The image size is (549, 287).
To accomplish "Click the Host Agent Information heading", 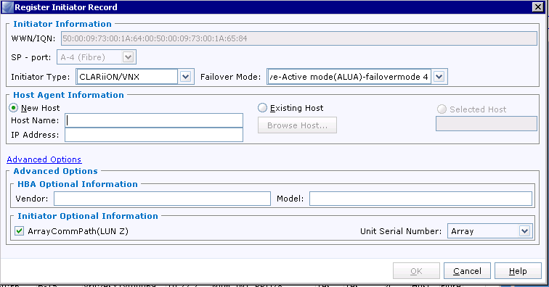I will tap(68, 95).
